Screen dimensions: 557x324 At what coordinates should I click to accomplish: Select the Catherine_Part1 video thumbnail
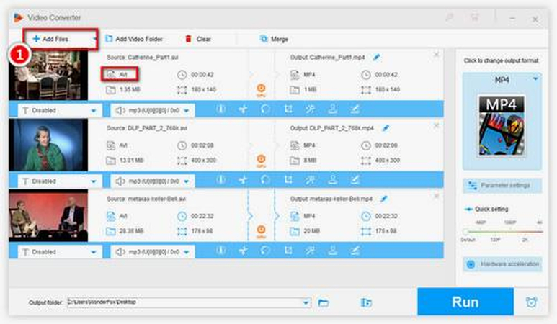tap(48, 75)
